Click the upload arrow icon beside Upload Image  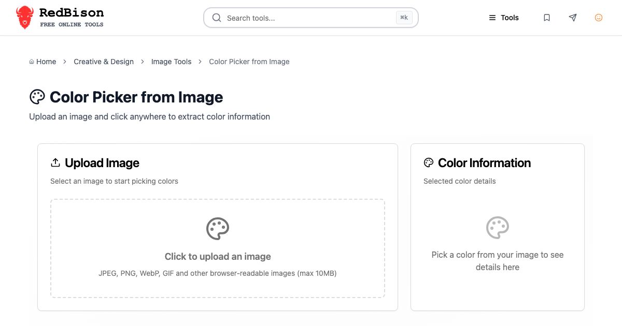coord(55,162)
